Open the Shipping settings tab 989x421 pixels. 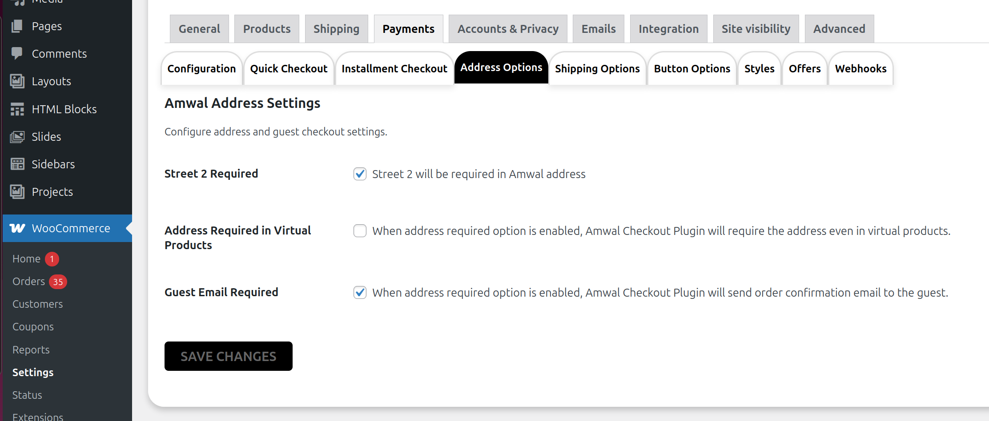tap(336, 29)
